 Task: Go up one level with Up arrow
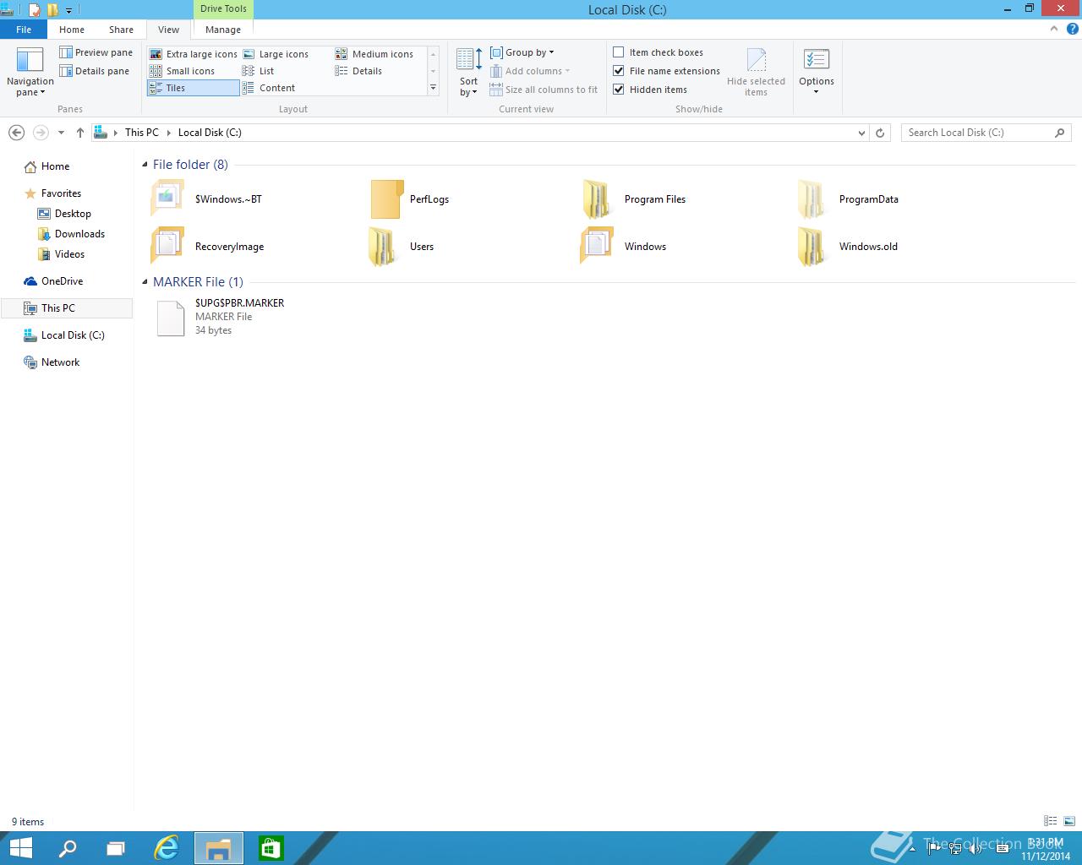pos(80,133)
